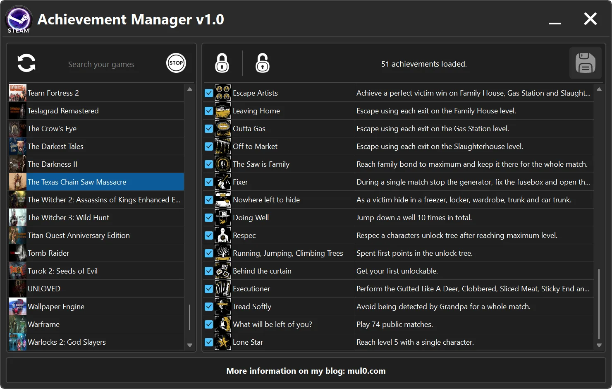Close the Achievement Manager window
The height and width of the screenshot is (389, 612).
pyautogui.click(x=590, y=19)
